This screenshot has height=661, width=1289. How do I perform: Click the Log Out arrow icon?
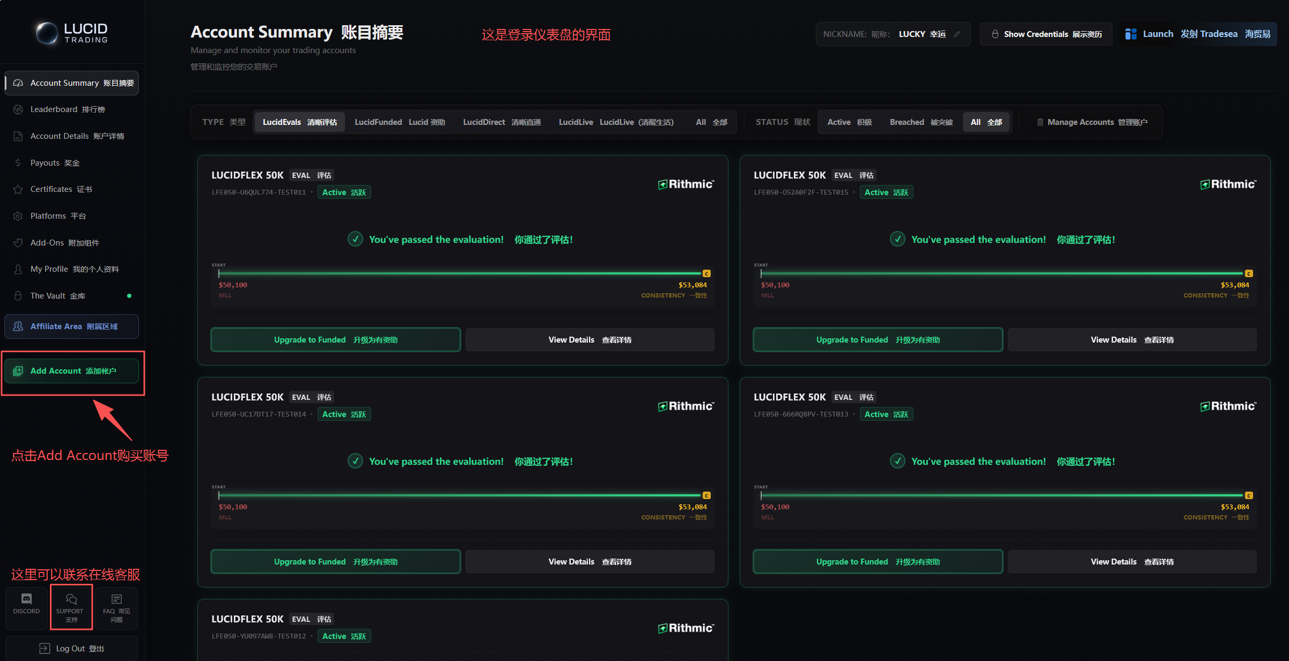click(45, 649)
